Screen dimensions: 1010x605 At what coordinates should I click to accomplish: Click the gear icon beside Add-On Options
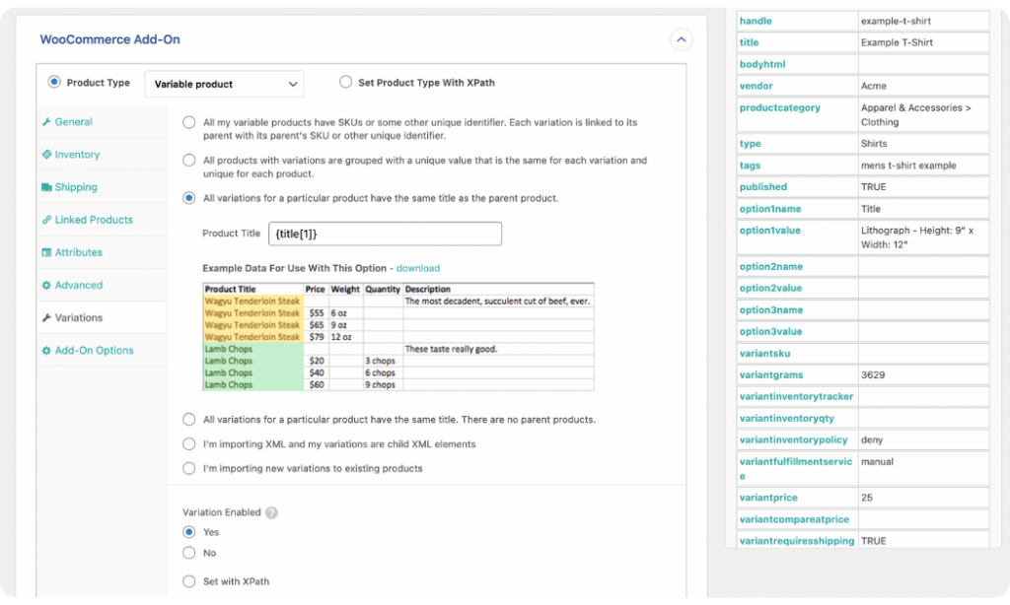pyautogui.click(x=46, y=350)
